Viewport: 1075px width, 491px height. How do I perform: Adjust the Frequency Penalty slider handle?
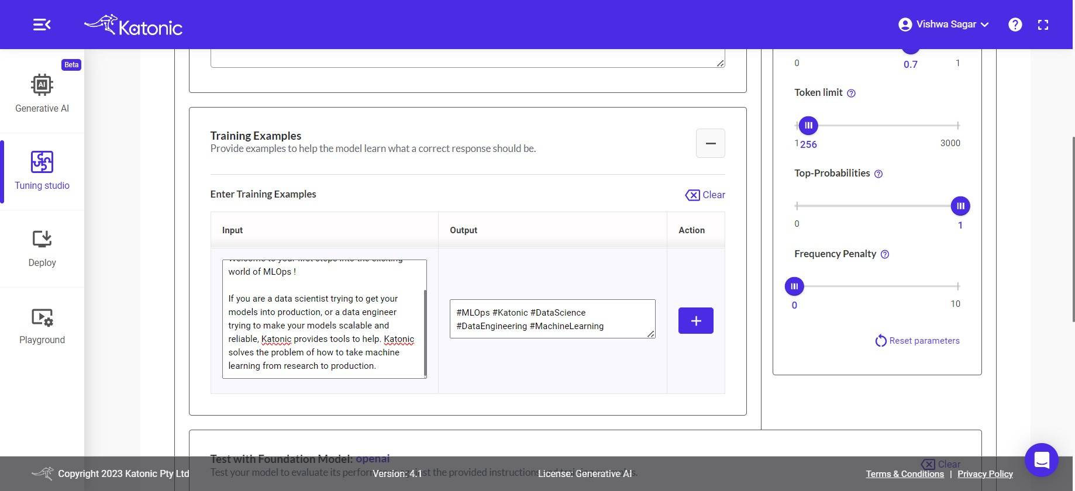click(x=794, y=286)
